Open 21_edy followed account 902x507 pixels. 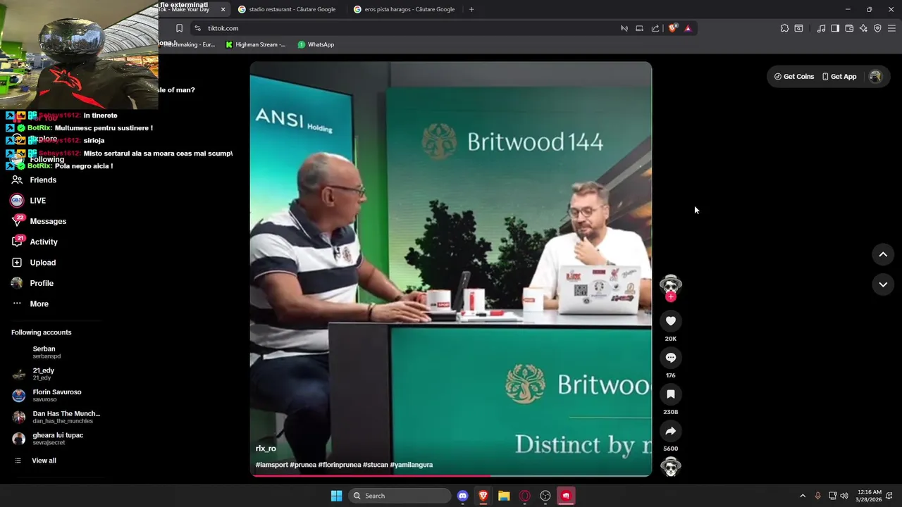click(43, 374)
